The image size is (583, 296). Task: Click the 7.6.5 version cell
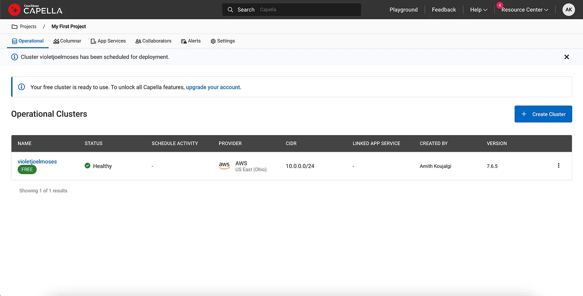pos(492,166)
